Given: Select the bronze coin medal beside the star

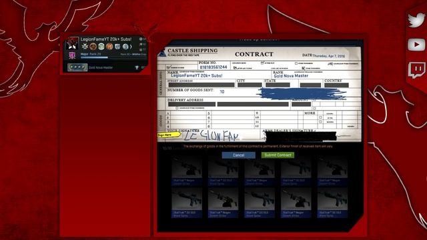Looking at the screenshot, I should [93, 47].
